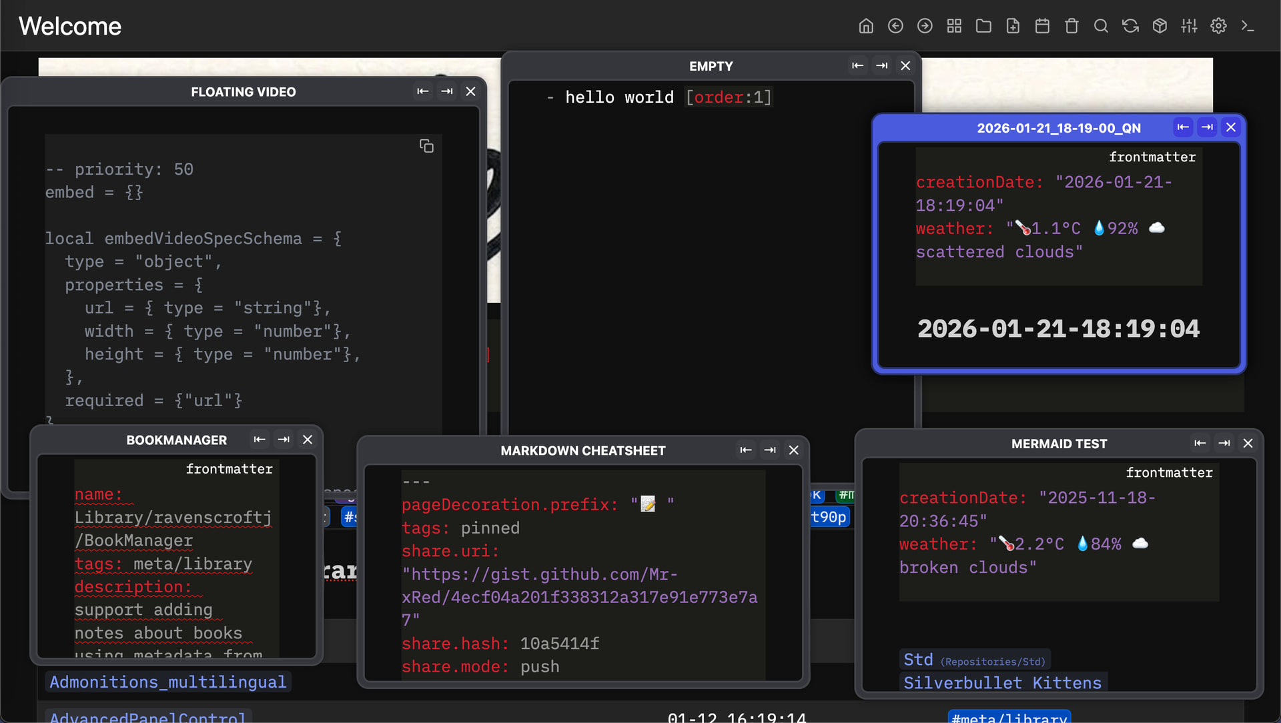Screen dimensions: 1281x723
Task: Open the Silverbullet Kittens link
Action: click(1002, 683)
